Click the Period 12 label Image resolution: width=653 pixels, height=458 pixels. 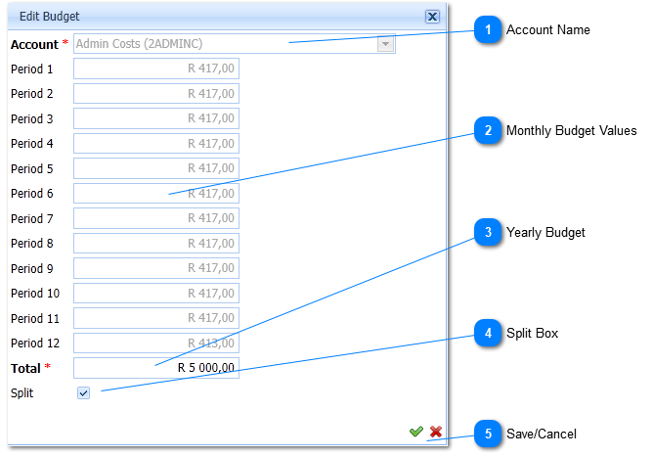(x=35, y=343)
